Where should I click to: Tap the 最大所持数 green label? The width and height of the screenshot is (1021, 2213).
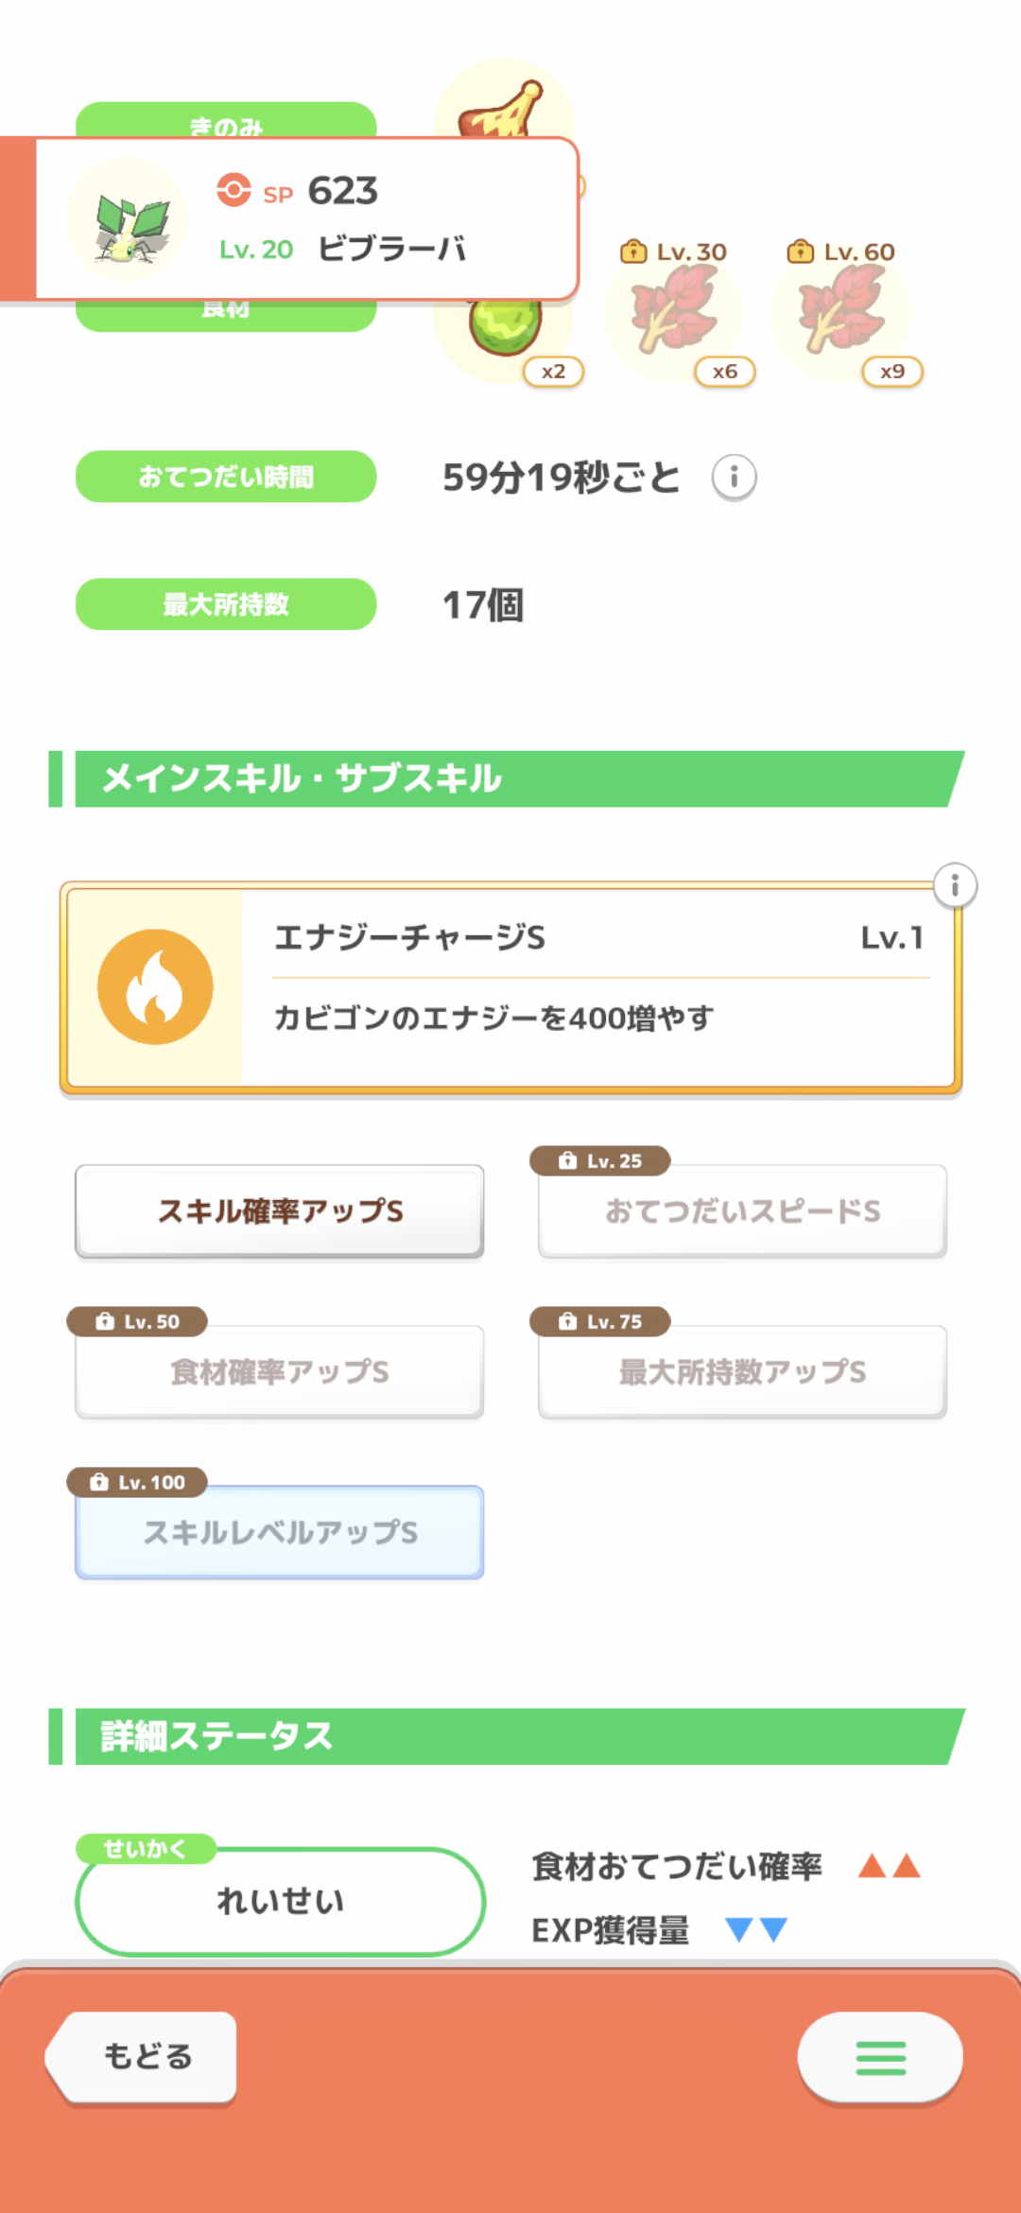(x=226, y=604)
